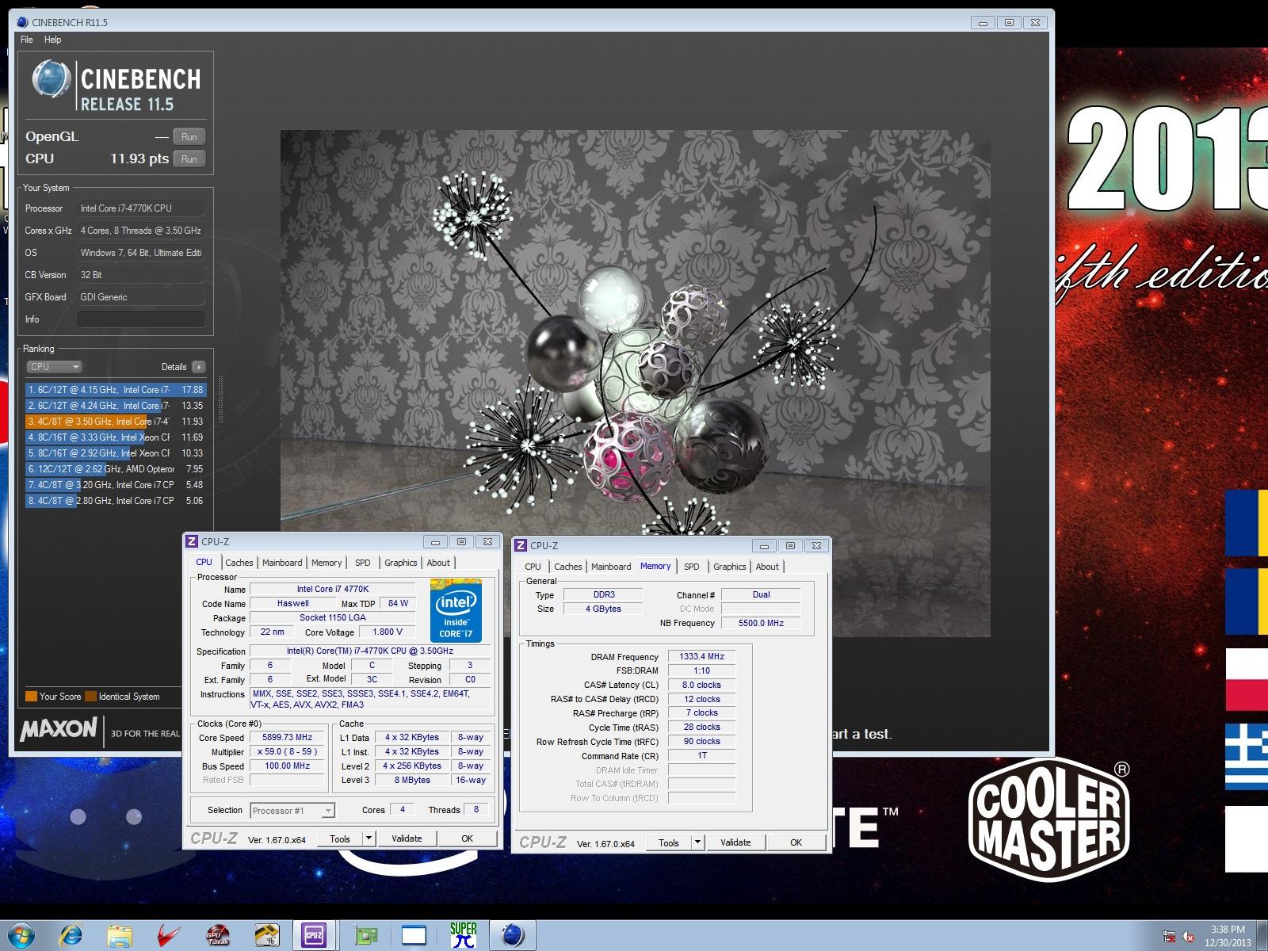Open the Windows Start menu orb
The image size is (1268, 951).
pos(21,935)
